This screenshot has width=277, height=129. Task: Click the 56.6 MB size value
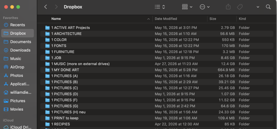227,34
